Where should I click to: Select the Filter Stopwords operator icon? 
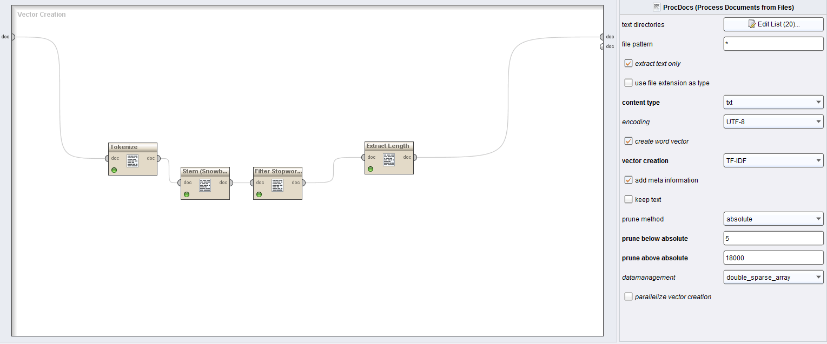click(x=277, y=185)
